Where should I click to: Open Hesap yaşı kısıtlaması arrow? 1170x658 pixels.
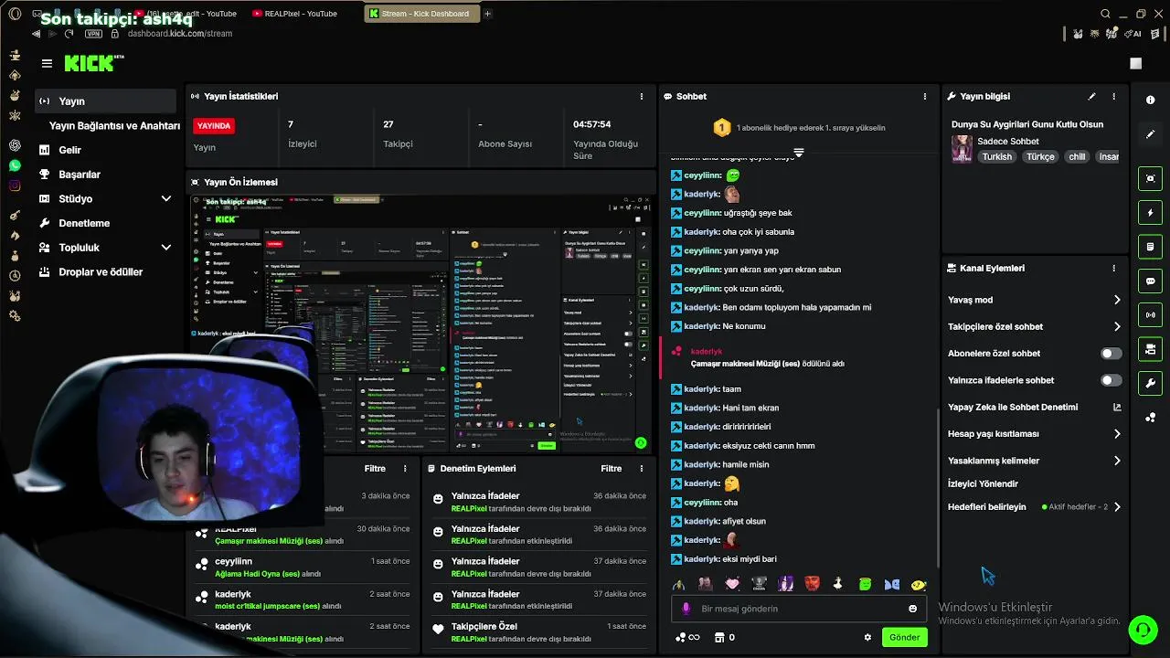pyautogui.click(x=1117, y=434)
